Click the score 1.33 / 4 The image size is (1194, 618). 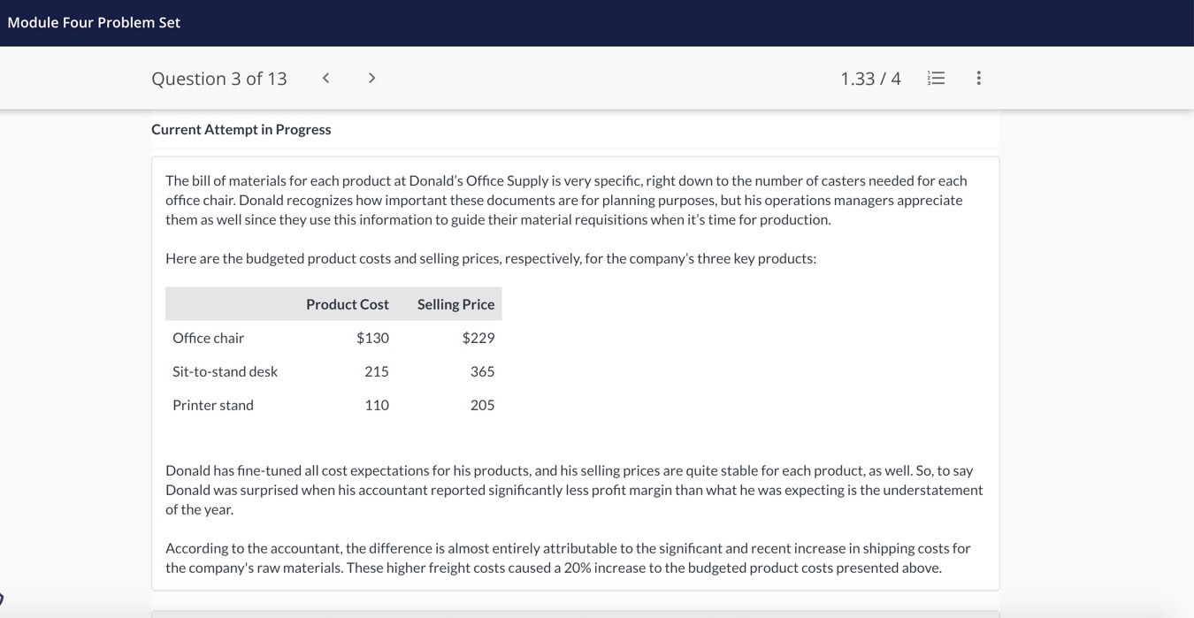pos(870,79)
